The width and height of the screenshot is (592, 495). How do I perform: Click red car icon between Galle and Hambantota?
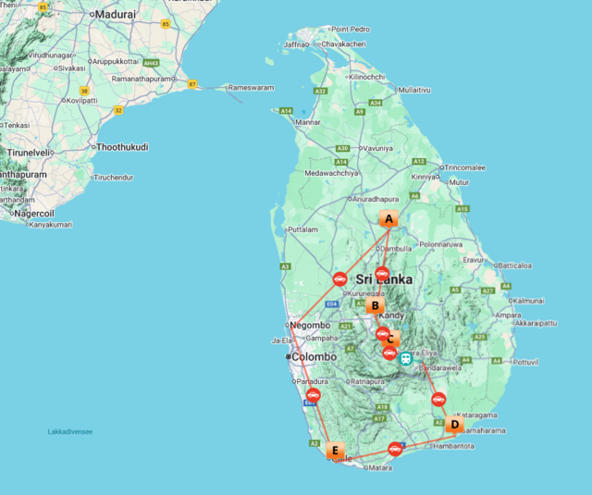point(395,450)
